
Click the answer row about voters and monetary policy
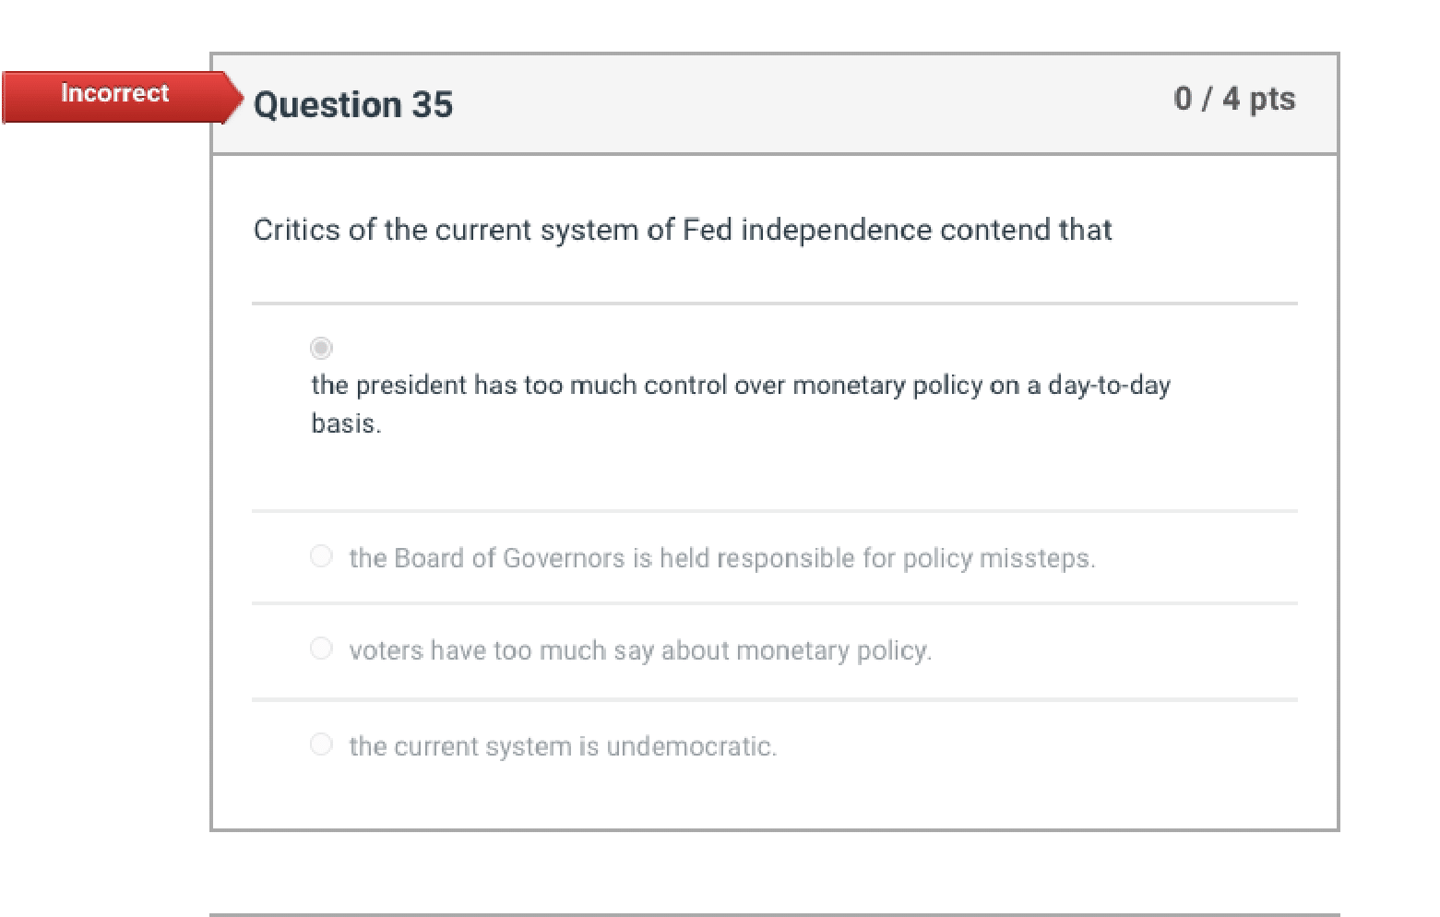pyautogui.click(x=641, y=649)
